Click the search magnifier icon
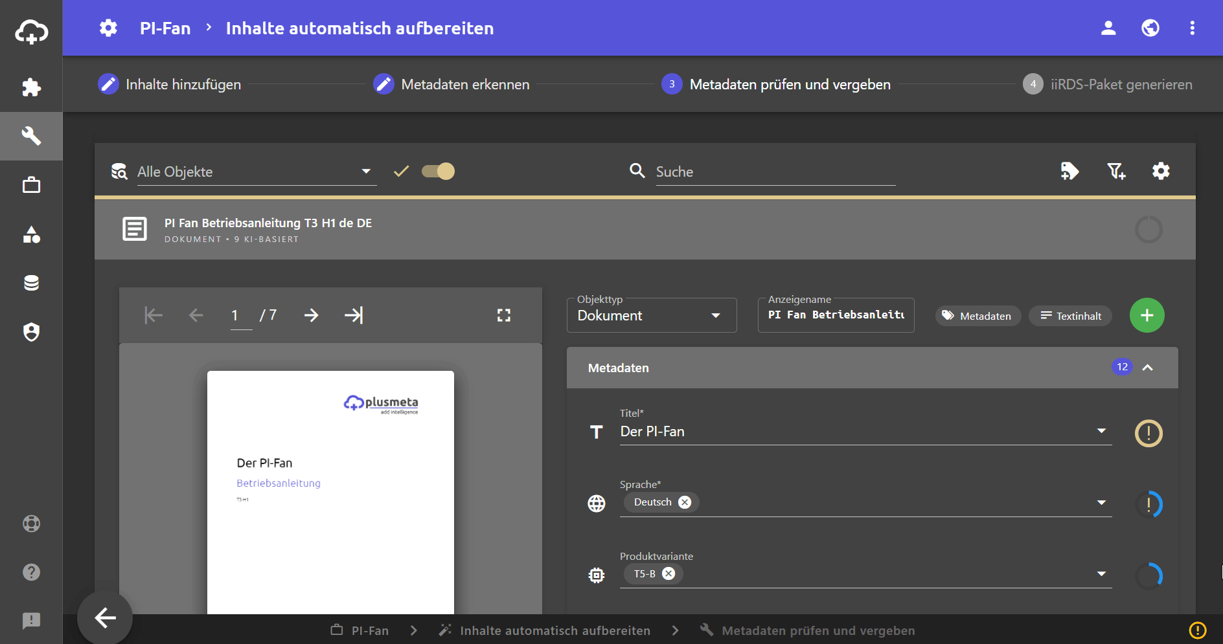Image resolution: width=1223 pixels, height=644 pixels. 637,170
